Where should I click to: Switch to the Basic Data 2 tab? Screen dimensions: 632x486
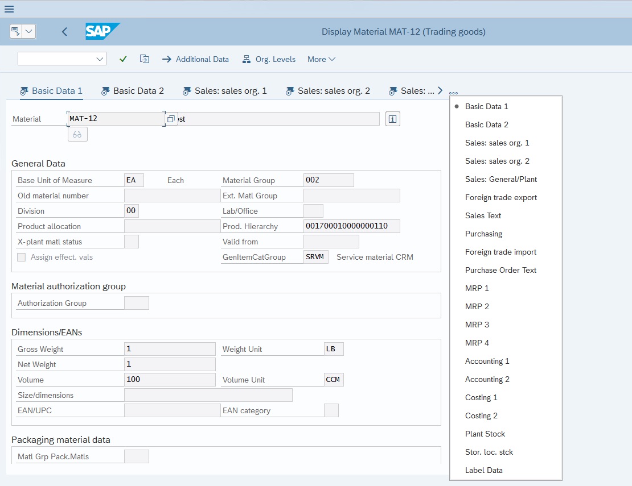[137, 90]
